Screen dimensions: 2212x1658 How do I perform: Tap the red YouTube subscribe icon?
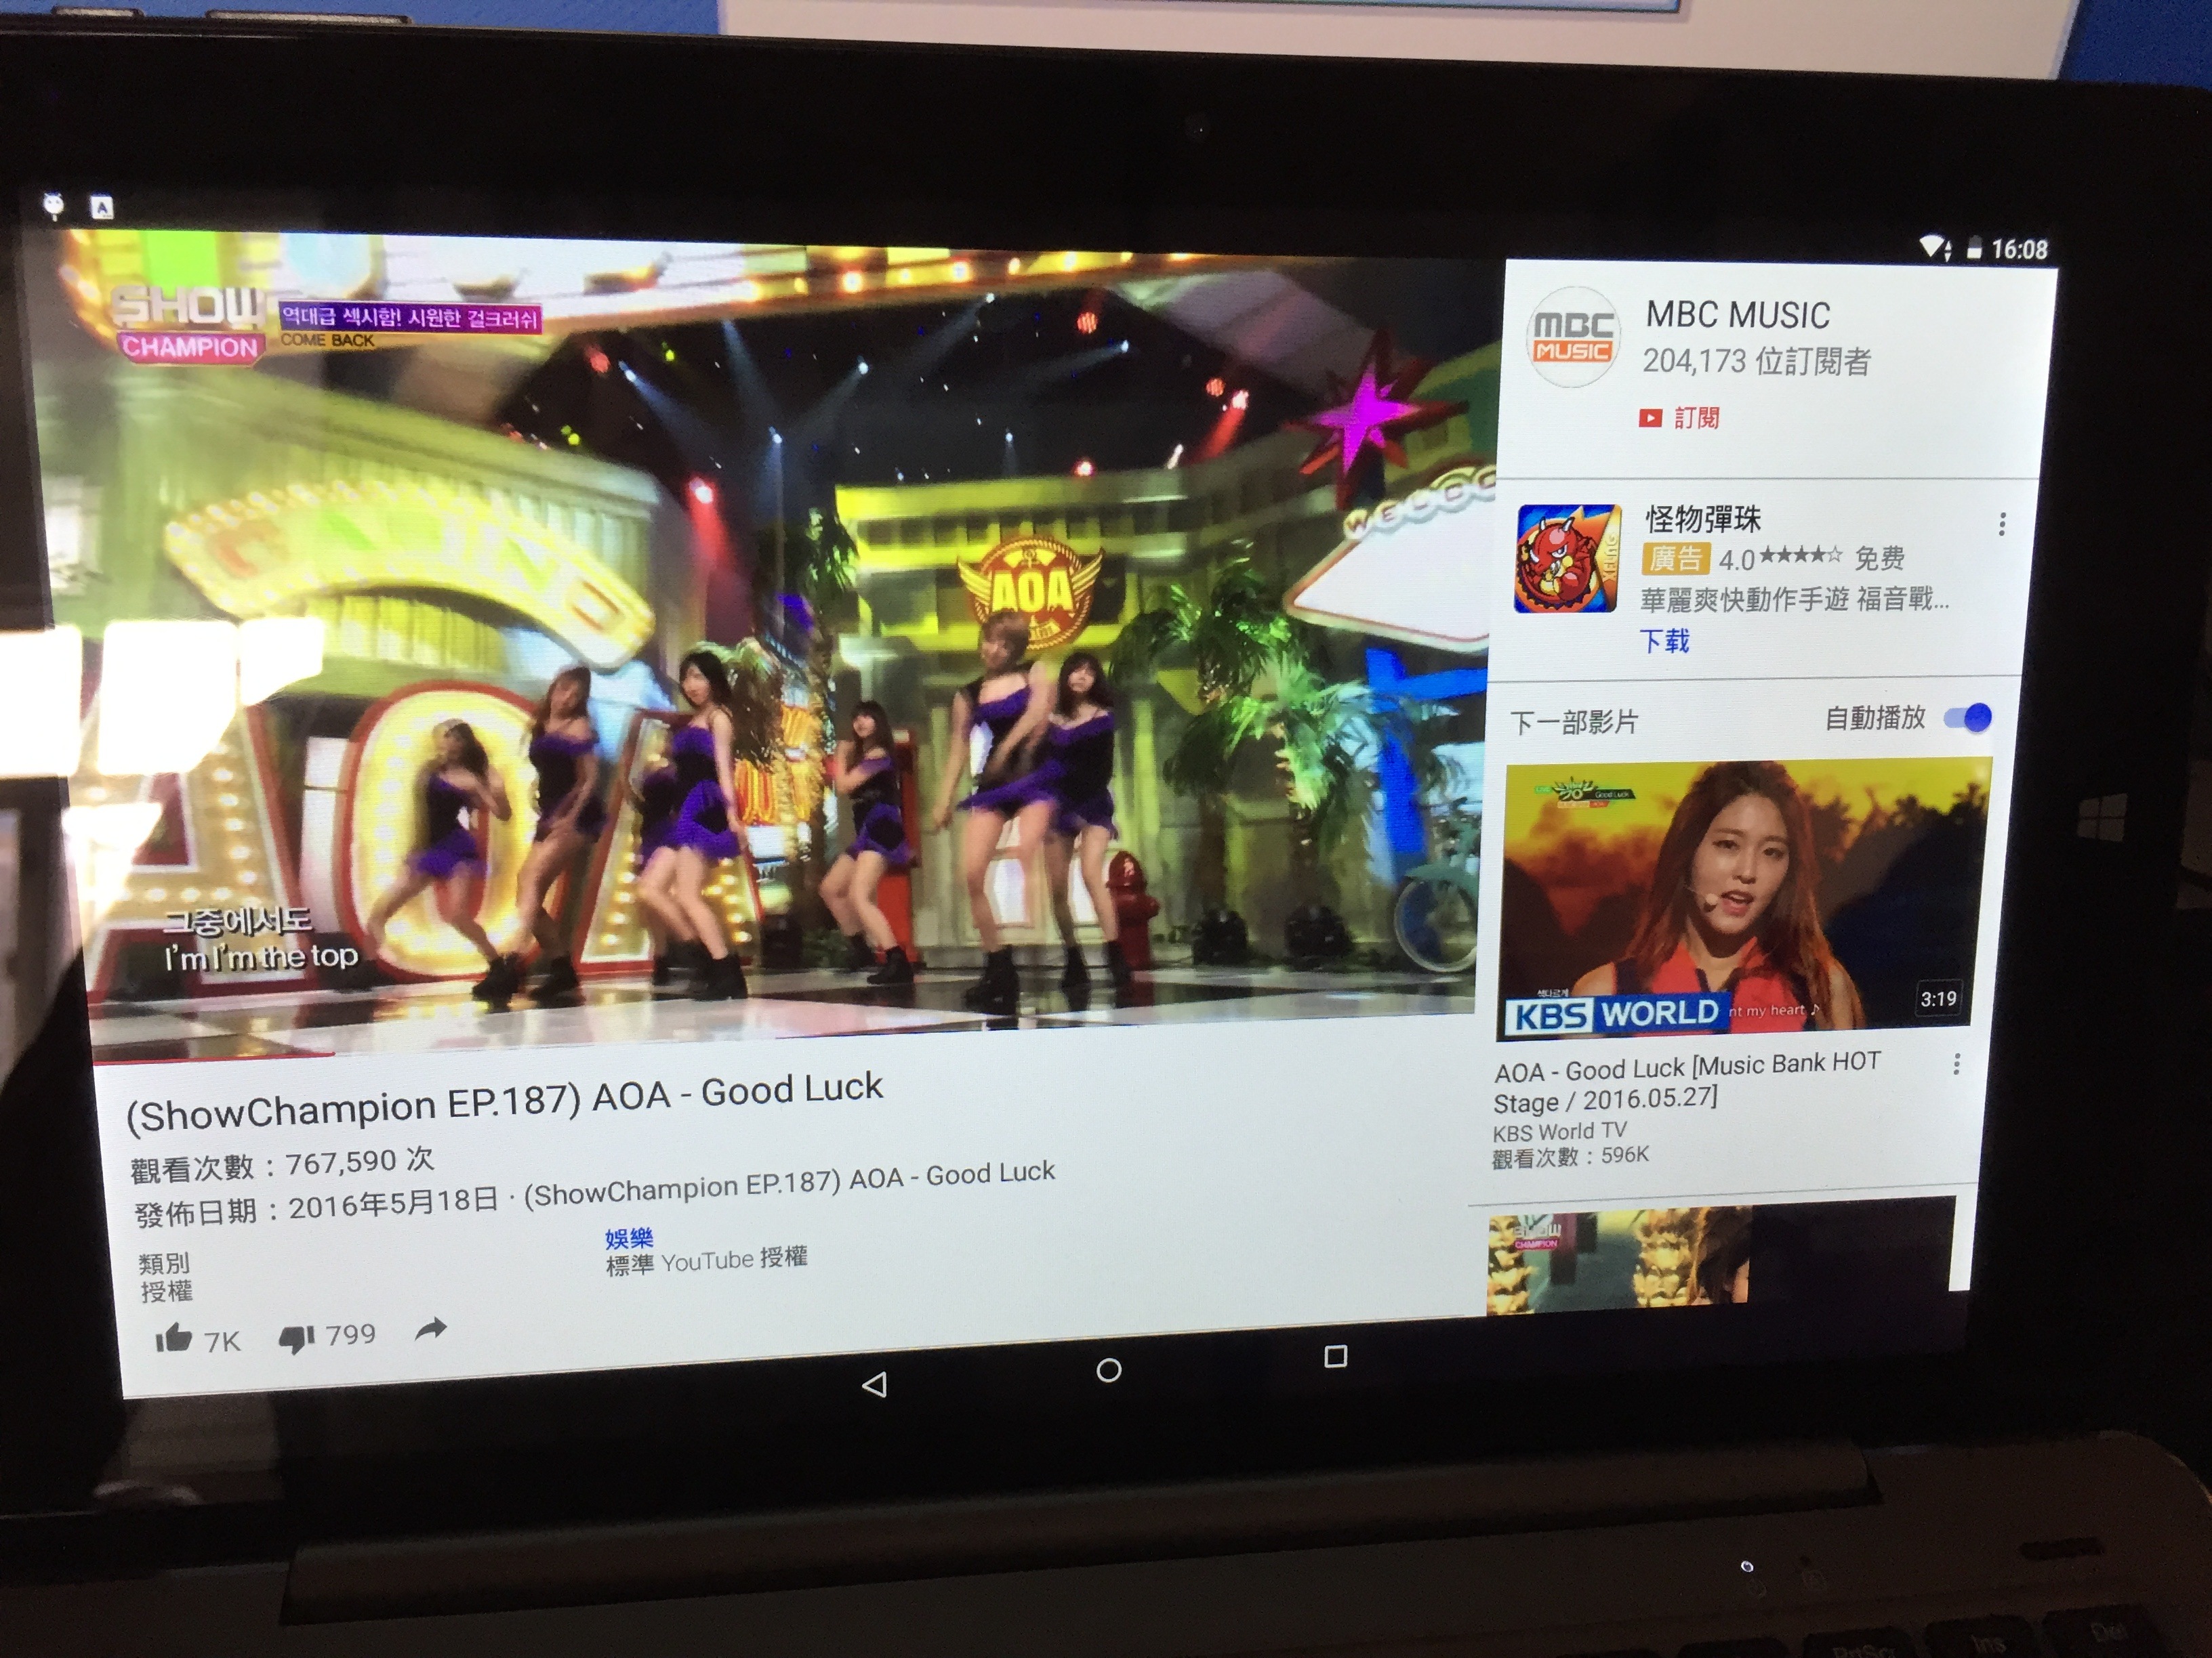[1650, 418]
